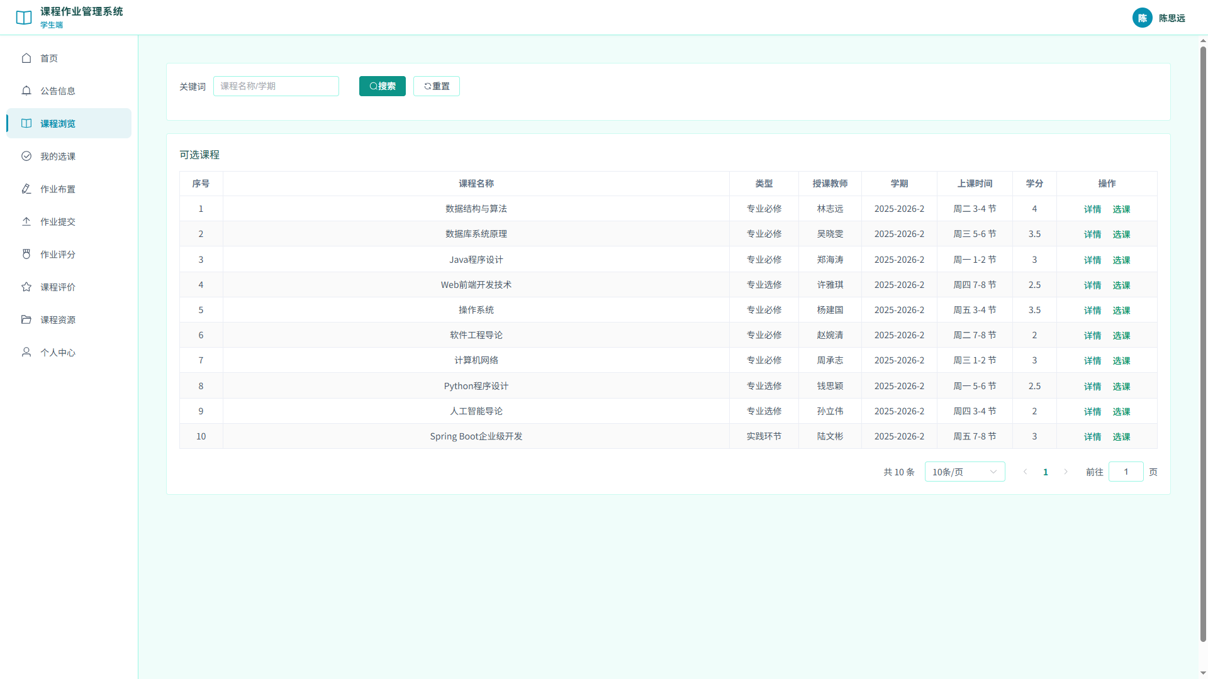Screen dimensions: 1208x679
Task: Focus the 关键词 search input field
Action: coord(276,86)
